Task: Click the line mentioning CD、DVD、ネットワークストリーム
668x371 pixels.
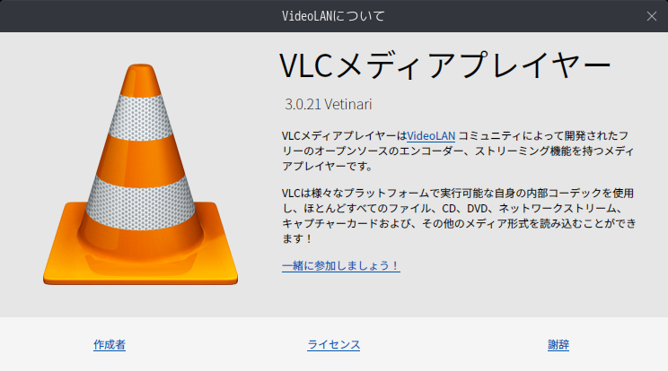Action: (x=453, y=208)
